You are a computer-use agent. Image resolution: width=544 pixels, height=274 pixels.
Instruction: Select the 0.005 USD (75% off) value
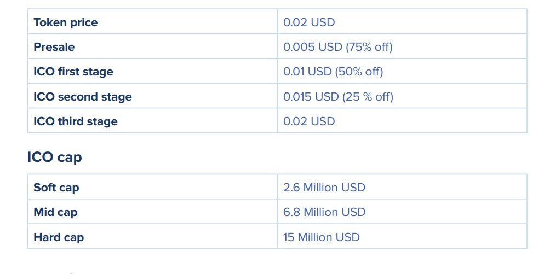tap(338, 47)
